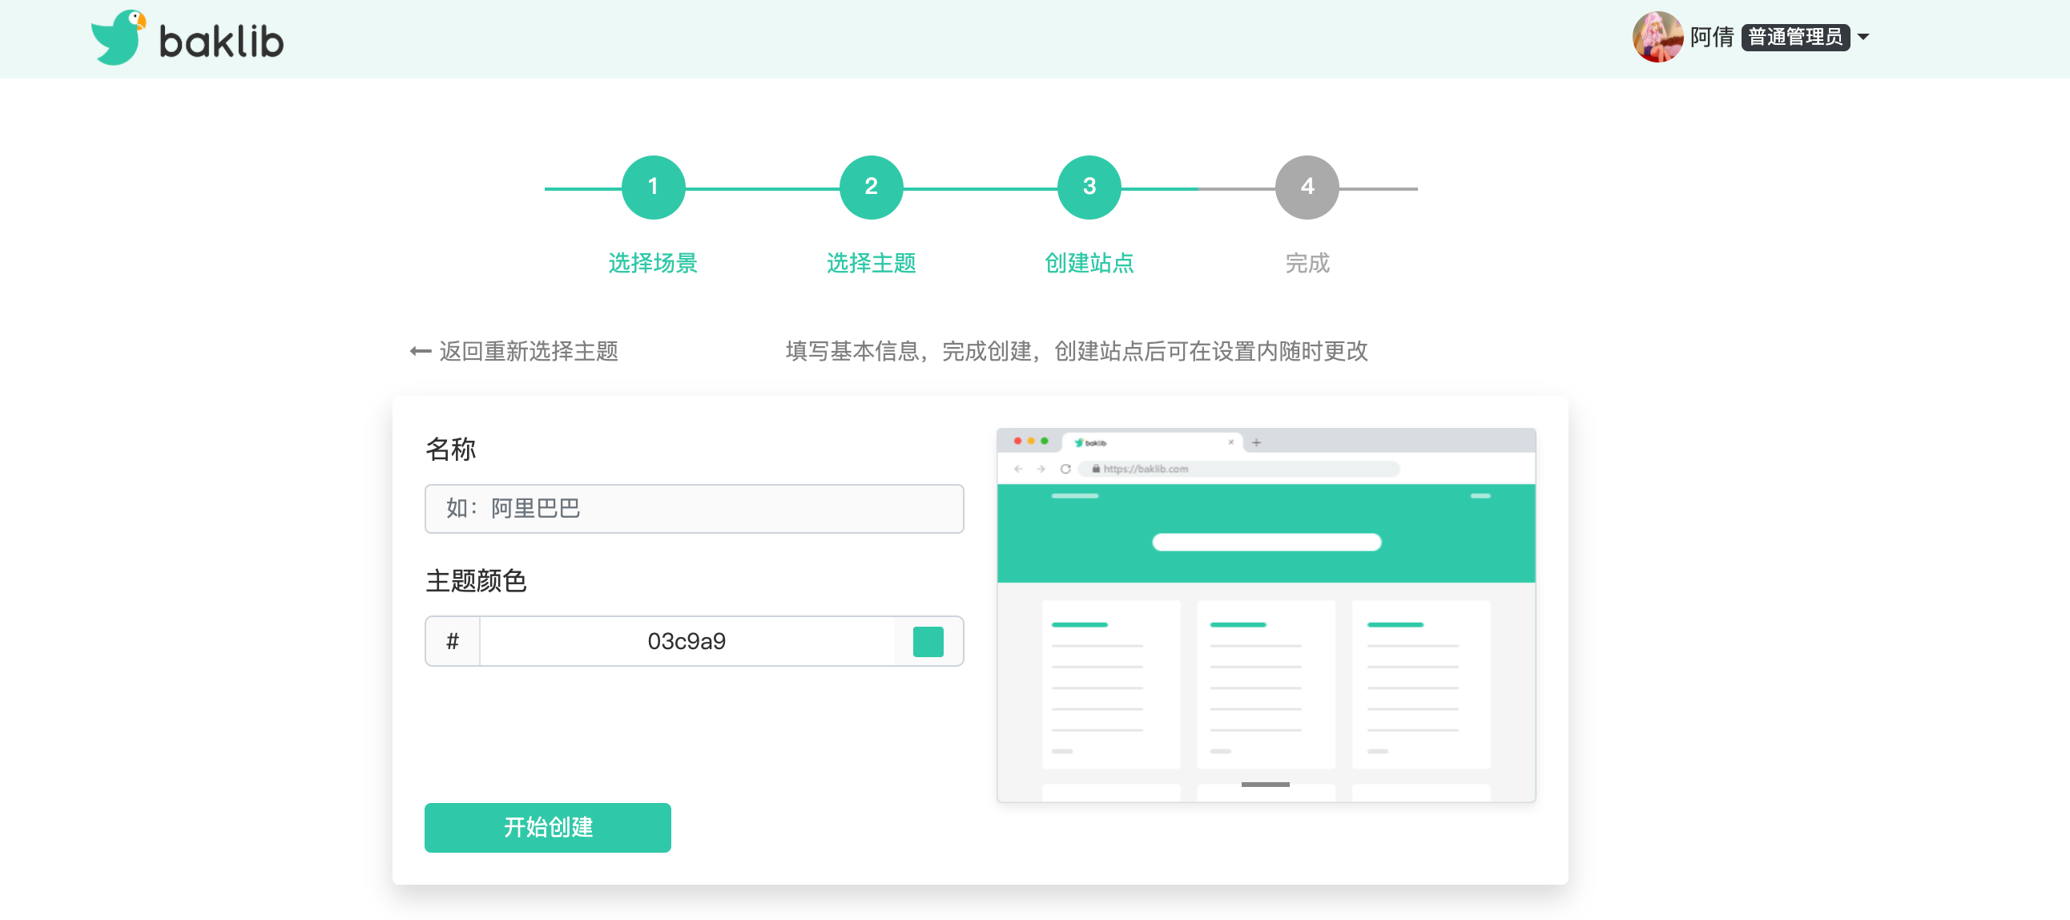Click the 选择场景 step label

point(653,263)
